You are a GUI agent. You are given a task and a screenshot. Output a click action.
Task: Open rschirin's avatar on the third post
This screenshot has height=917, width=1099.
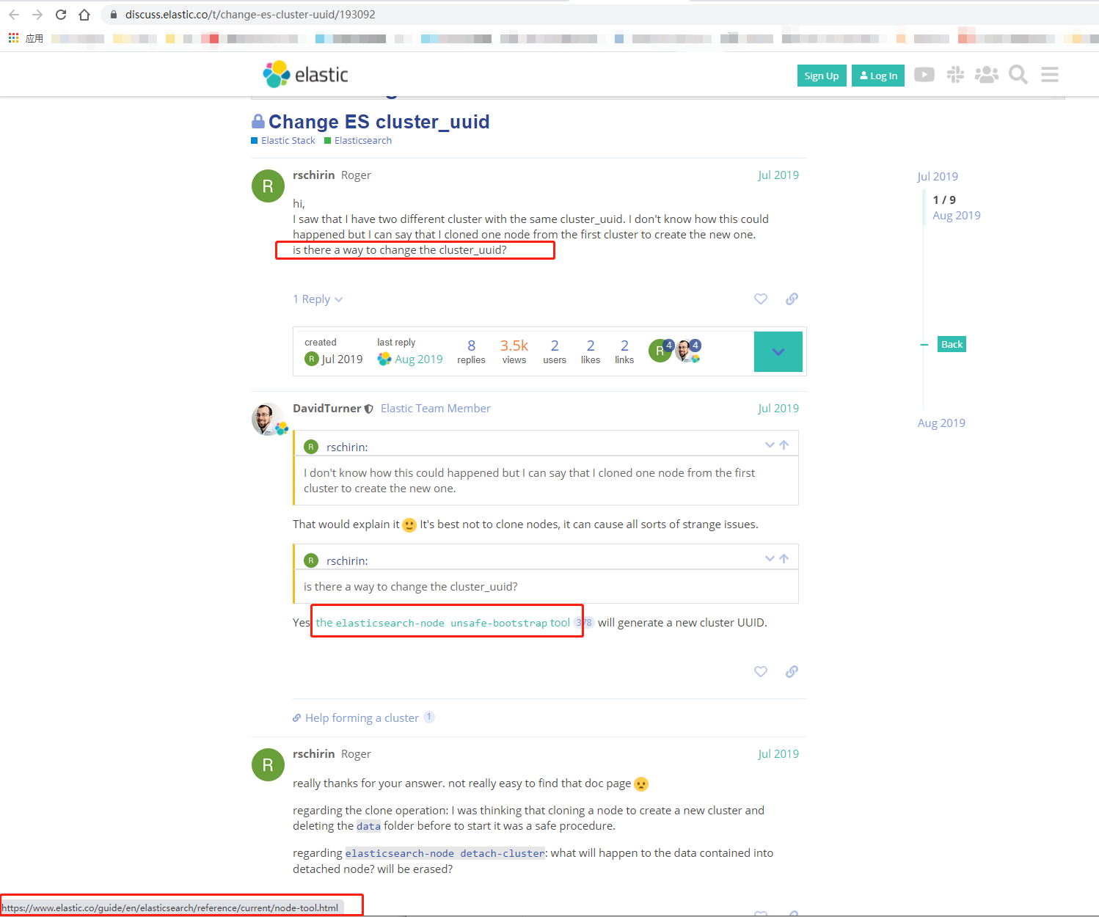click(268, 764)
